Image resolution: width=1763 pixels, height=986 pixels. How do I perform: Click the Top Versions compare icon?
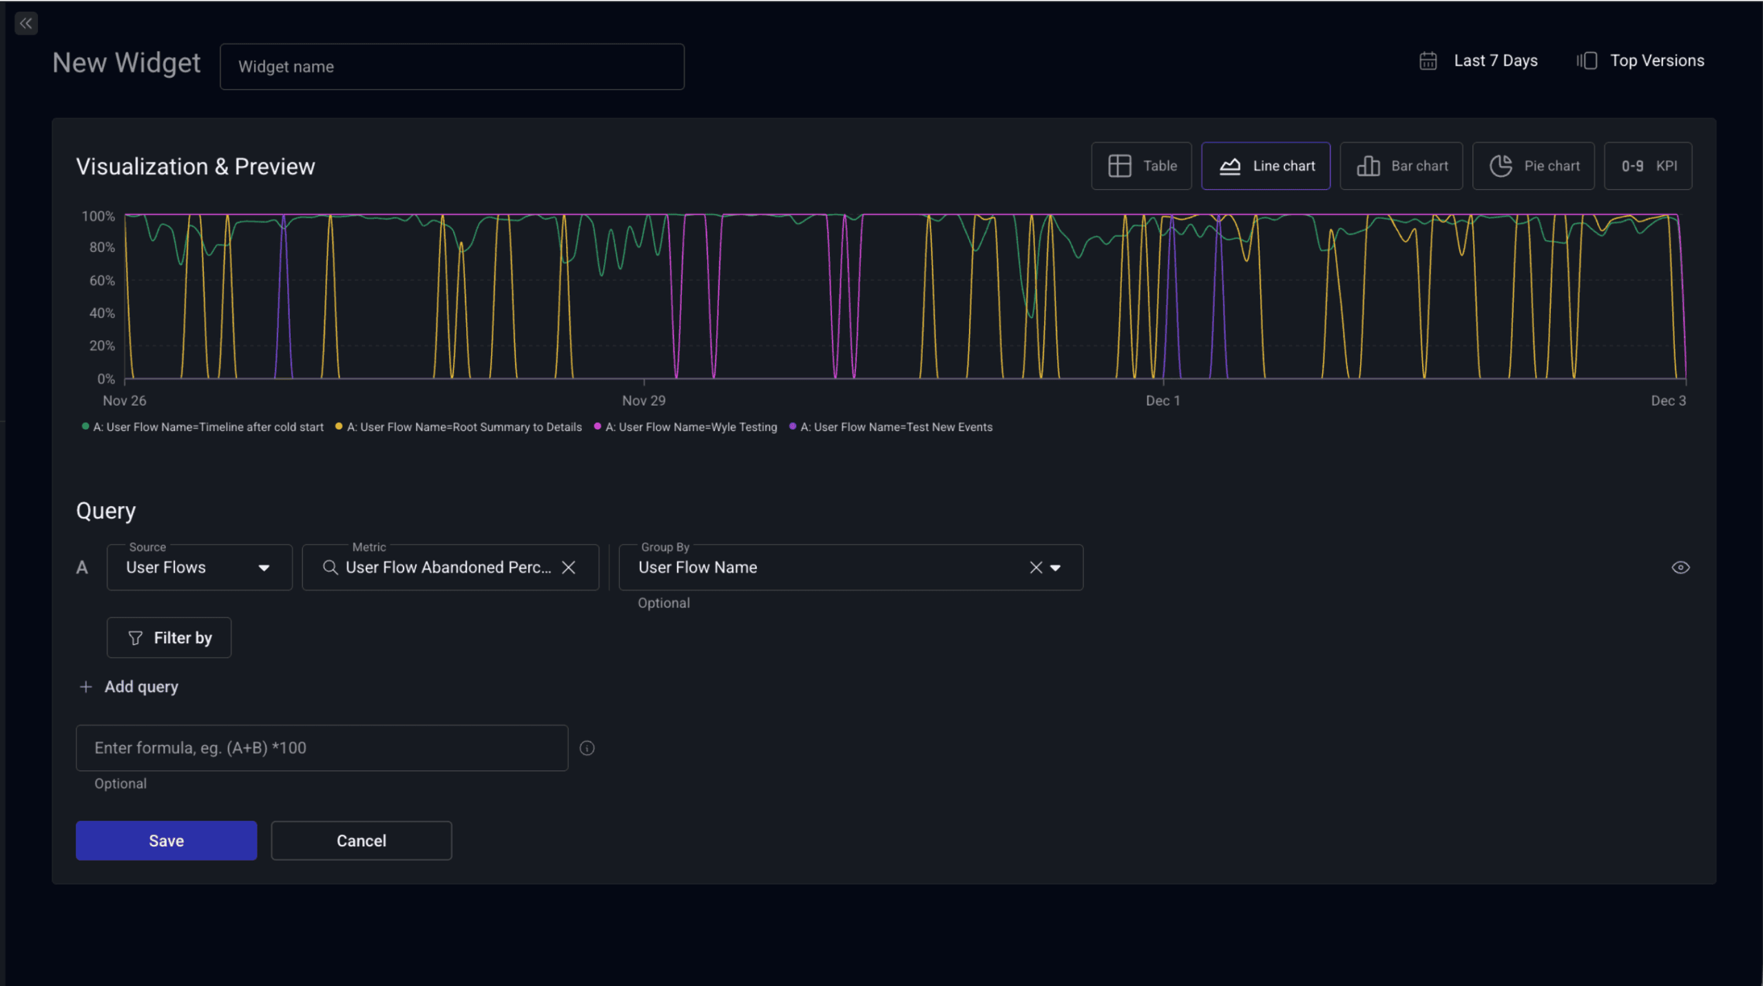tap(1587, 61)
